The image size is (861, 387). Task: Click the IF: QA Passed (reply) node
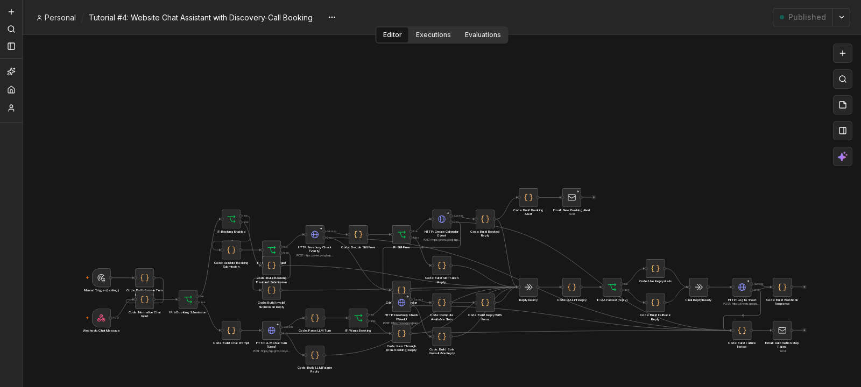tap(612, 288)
